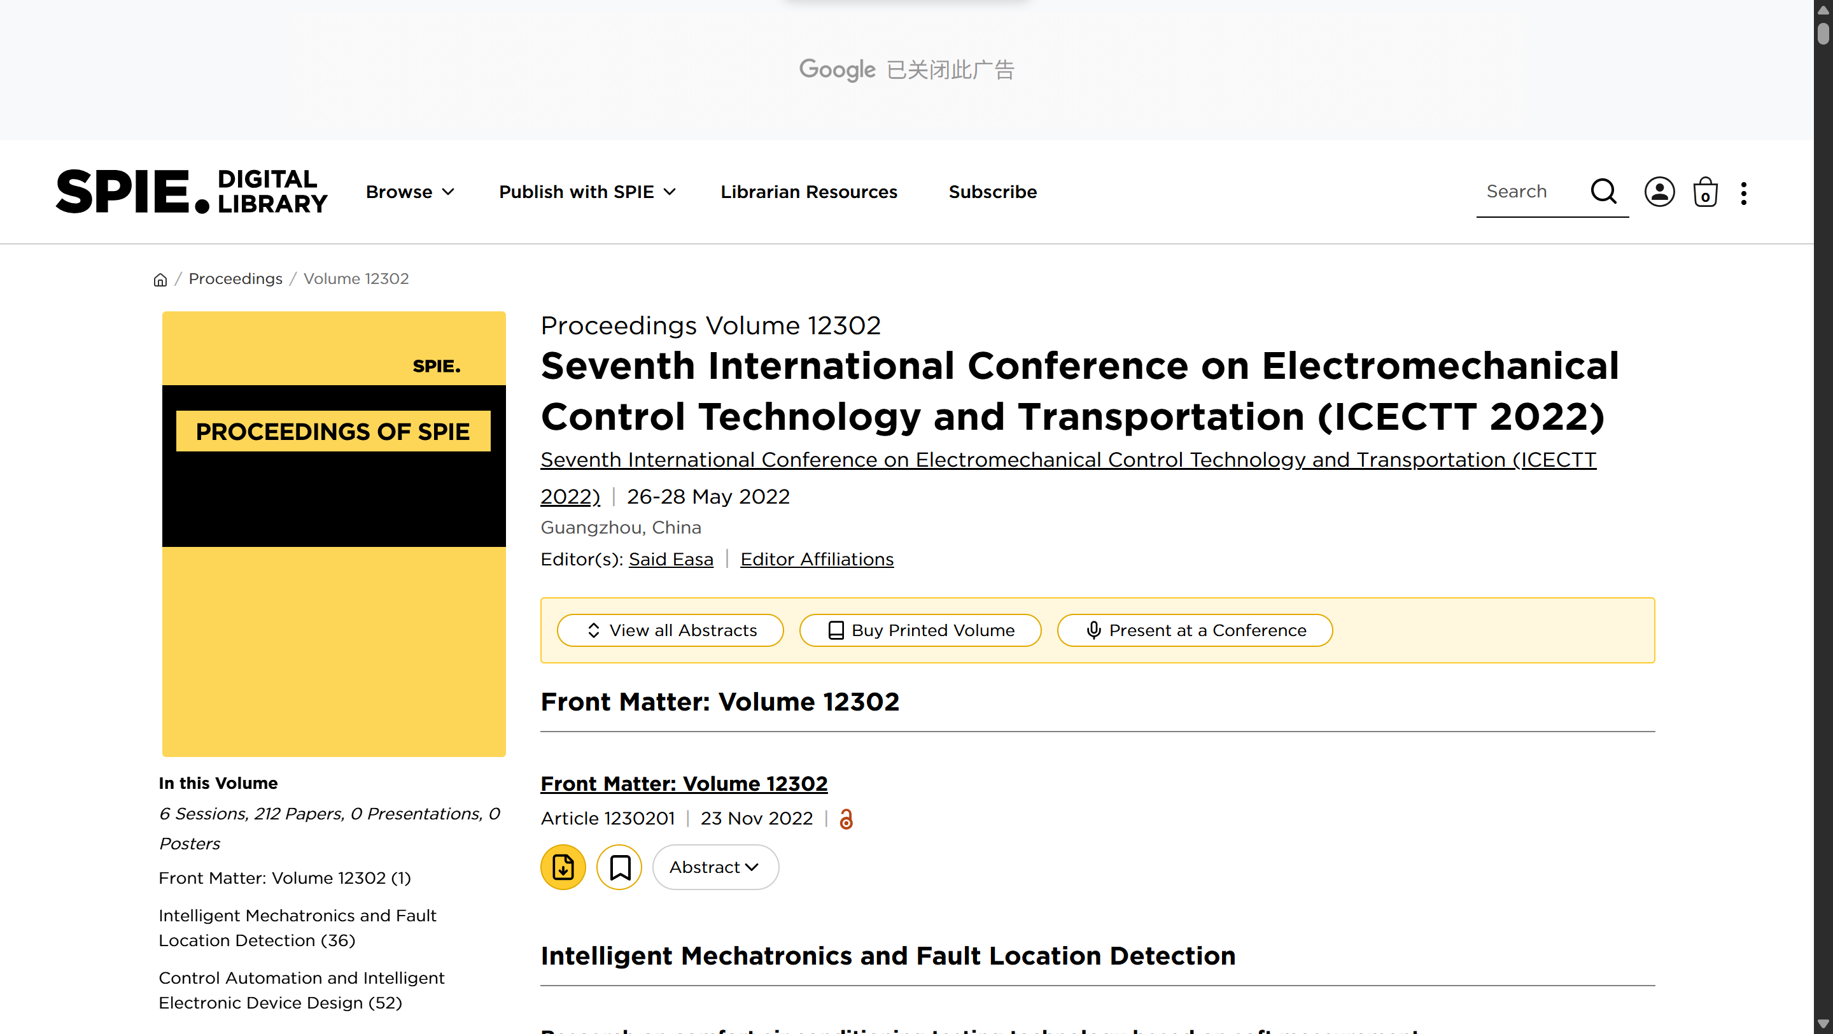
Task: Open editor Said Easa's page
Action: [x=670, y=560]
